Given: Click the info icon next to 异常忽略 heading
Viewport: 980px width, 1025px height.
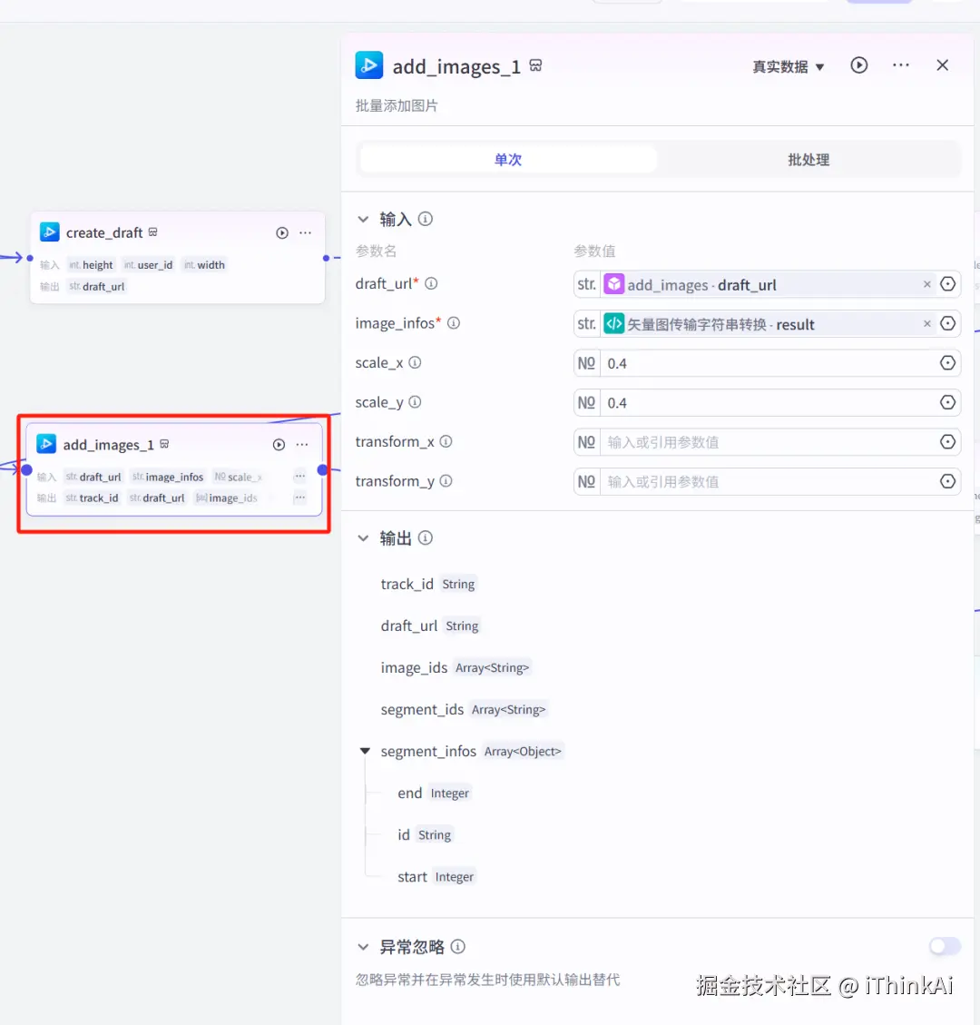Looking at the screenshot, I should pyautogui.click(x=458, y=946).
